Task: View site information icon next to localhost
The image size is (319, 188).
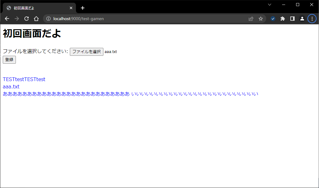Action: tap(48, 19)
